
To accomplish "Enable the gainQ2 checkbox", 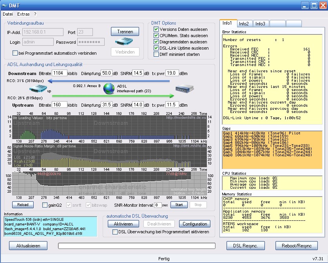I will 45,205.
